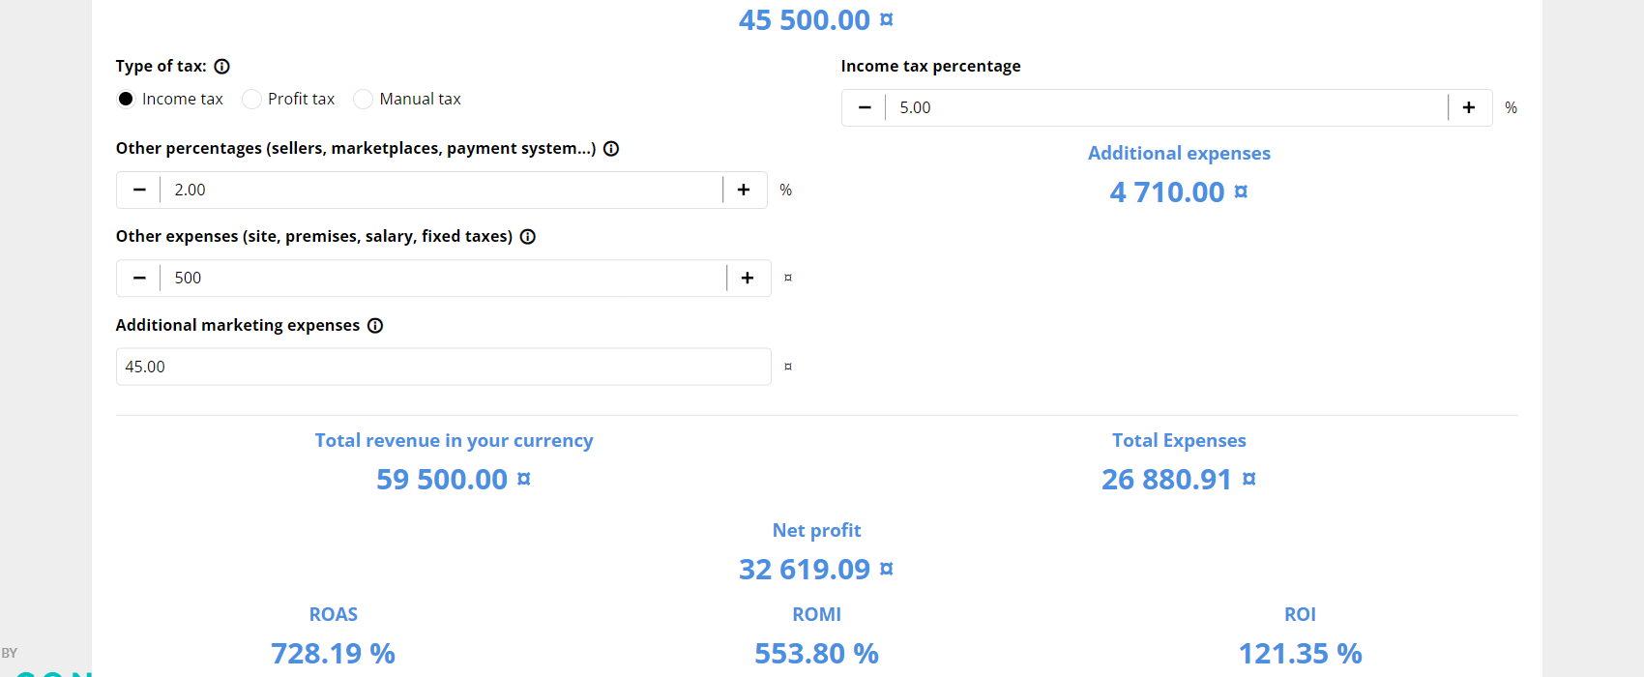This screenshot has height=677, width=1644.
Task: Decrease the Income tax percentage value
Action: click(865, 108)
